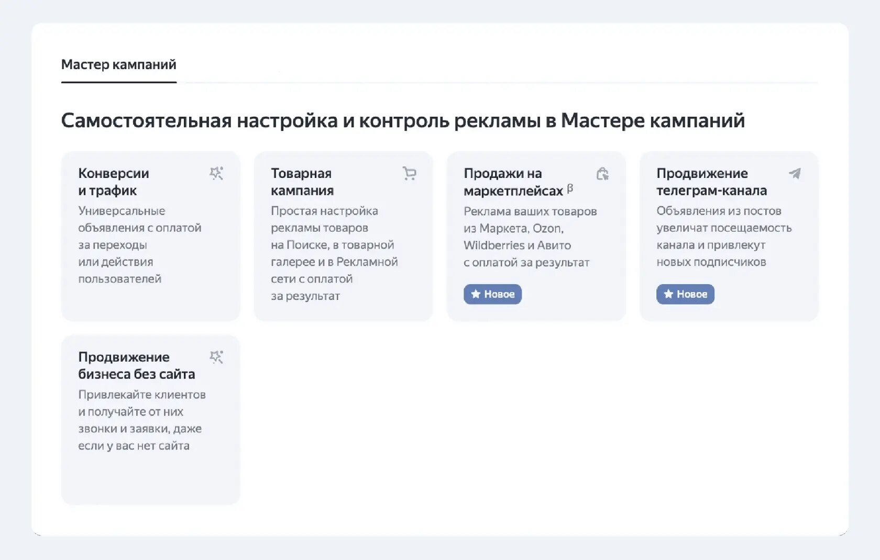Switch to the Мастер кампаний tab
Image resolution: width=880 pixels, height=560 pixels.
(119, 65)
